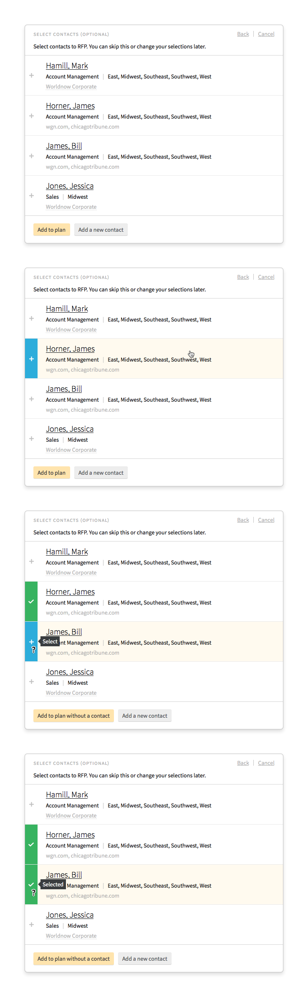Click the Cancel link at top right
Image resolution: width=308 pixels, height=997 pixels.
(266, 34)
